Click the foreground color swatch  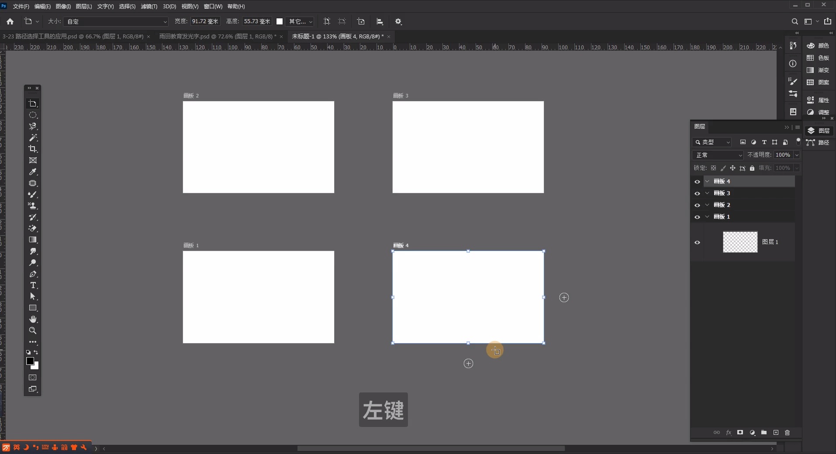coord(31,361)
